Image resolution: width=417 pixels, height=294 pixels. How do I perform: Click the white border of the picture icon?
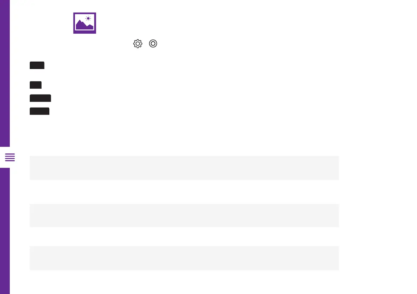(x=84, y=32)
